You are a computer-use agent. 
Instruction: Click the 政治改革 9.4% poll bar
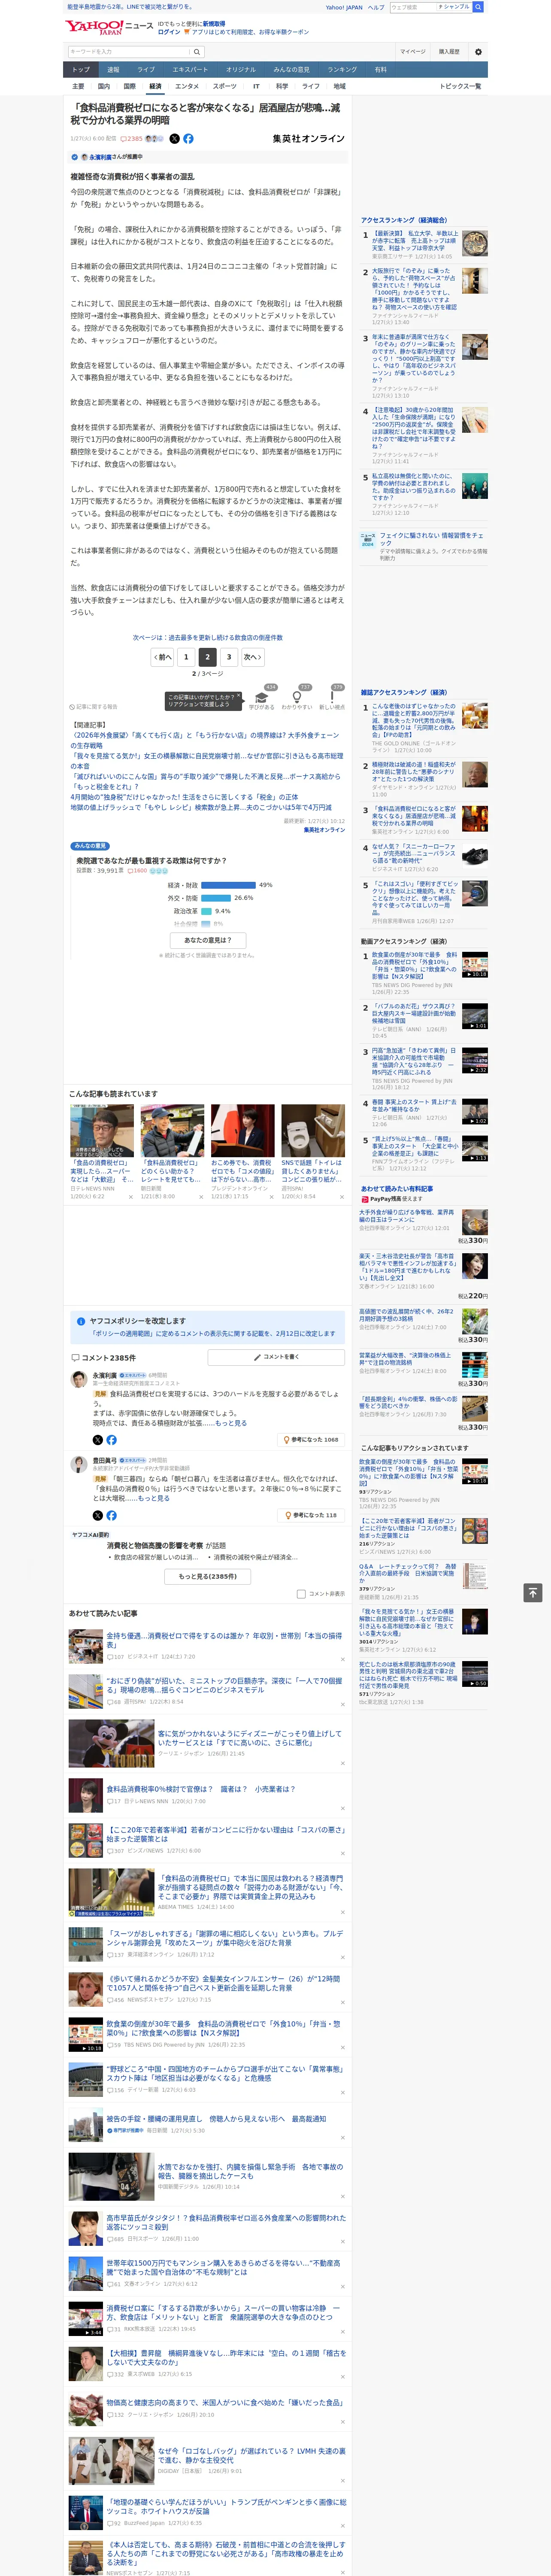[206, 911]
